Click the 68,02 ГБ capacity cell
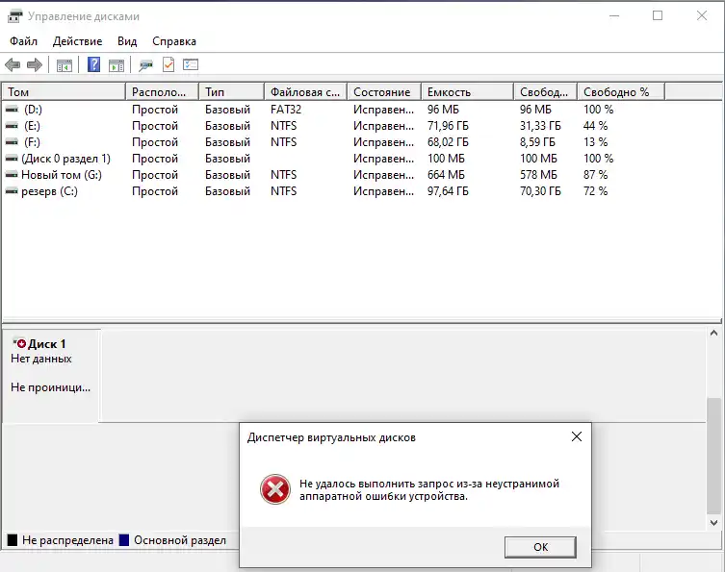Viewport: 725px width, 572px height. coord(448,141)
